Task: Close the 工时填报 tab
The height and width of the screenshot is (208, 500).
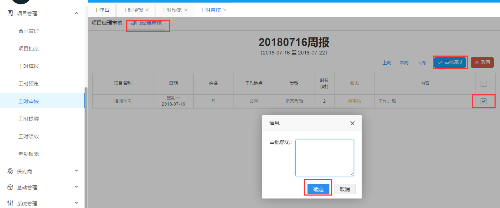Action: [147, 10]
